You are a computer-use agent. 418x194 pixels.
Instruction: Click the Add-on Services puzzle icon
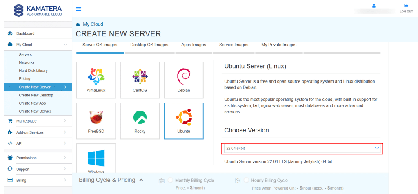(10, 132)
